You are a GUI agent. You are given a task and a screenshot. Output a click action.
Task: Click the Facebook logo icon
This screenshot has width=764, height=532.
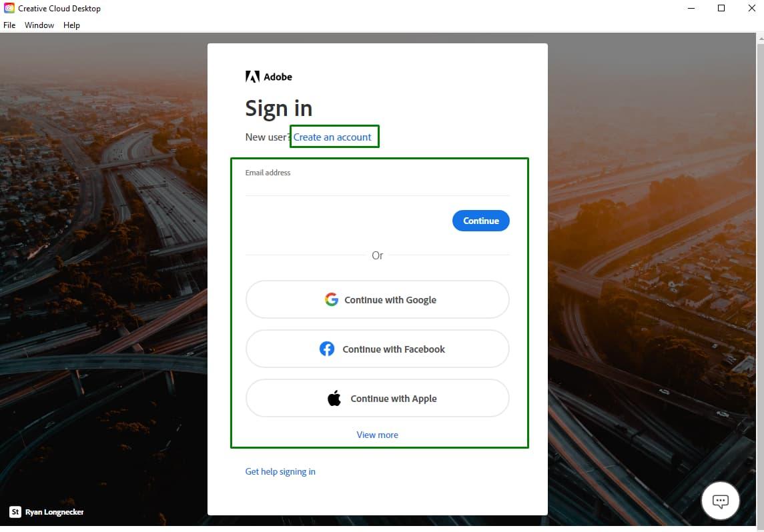tap(326, 349)
